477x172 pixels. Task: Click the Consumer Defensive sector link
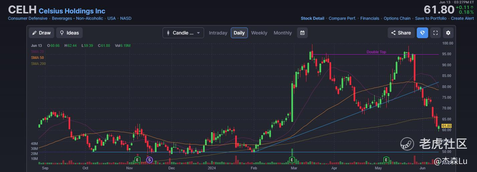28,18
